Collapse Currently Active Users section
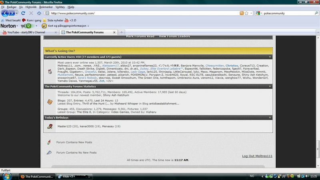320x180 pixels. [270, 57]
